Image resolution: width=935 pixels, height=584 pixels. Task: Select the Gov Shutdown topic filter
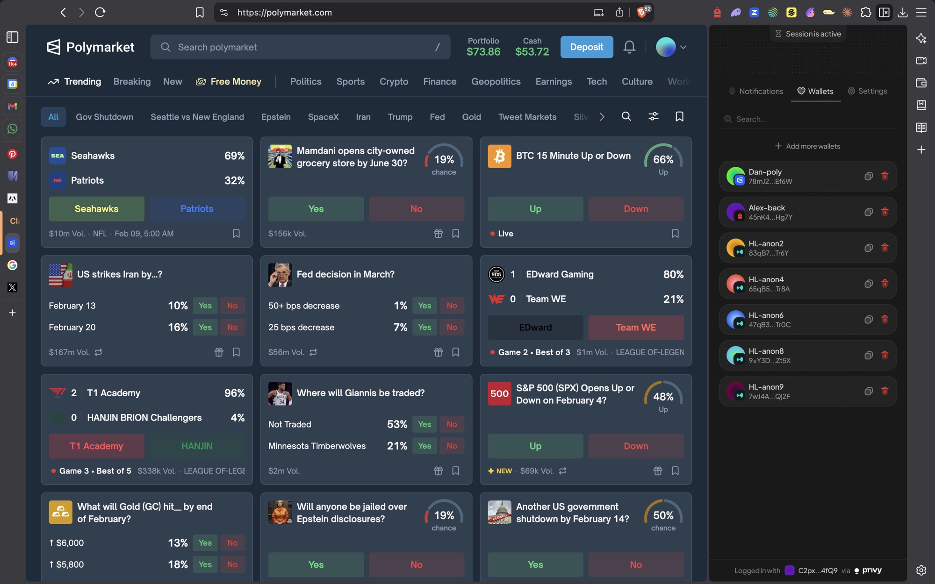104,117
